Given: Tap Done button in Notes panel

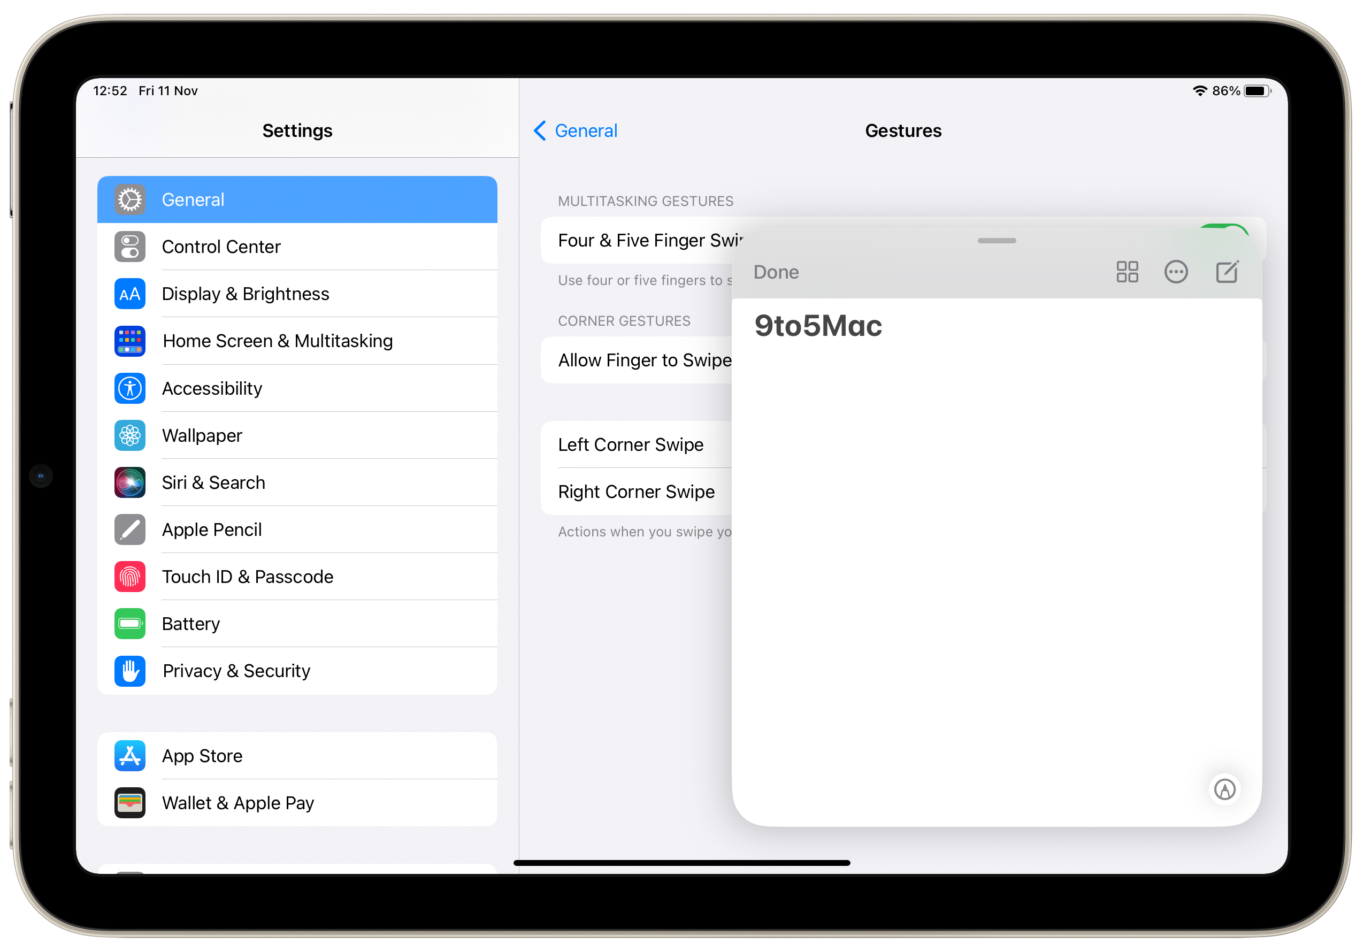Looking at the screenshot, I should (x=777, y=271).
